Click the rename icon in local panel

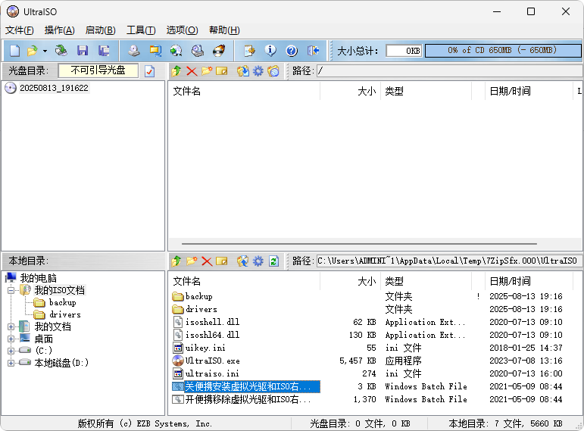222,261
